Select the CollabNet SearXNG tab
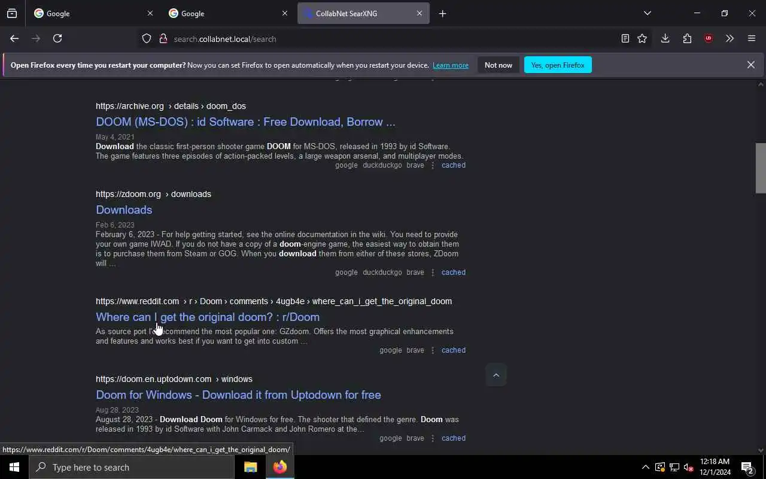This screenshot has height=479, width=766. (363, 13)
